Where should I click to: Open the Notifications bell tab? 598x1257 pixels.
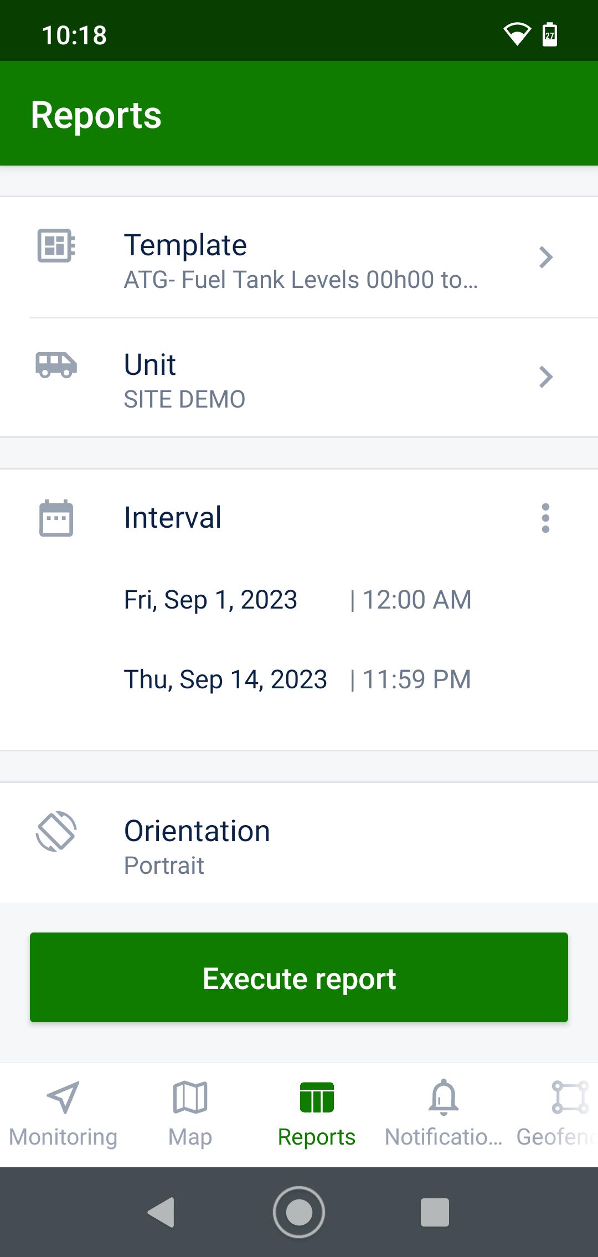(444, 1114)
